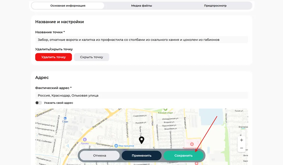The width and height of the screenshot is (283, 165).
Task: Click the Отмена button
Action: 100,155
